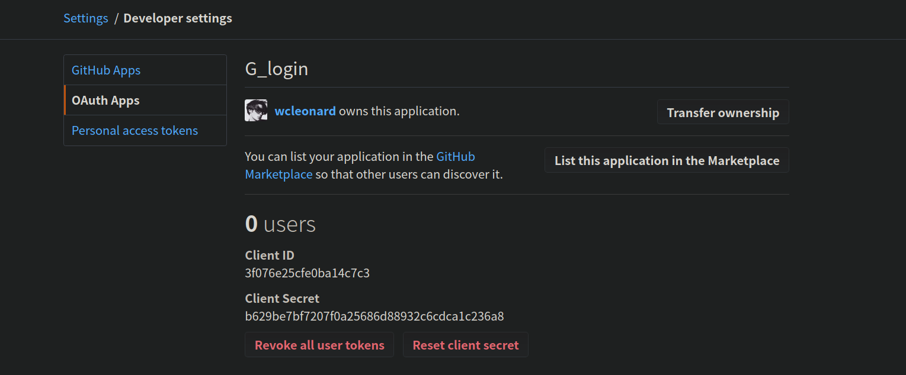Click the Client Secret label
The height and width of the screenshot is (375, 906).
pyautogui.click(x=282, y=299)
